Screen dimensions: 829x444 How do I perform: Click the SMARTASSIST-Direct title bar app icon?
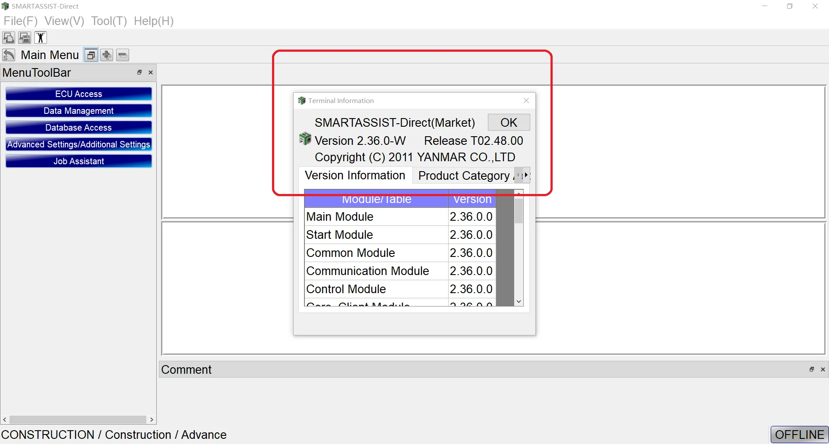(x=5, y=6)
